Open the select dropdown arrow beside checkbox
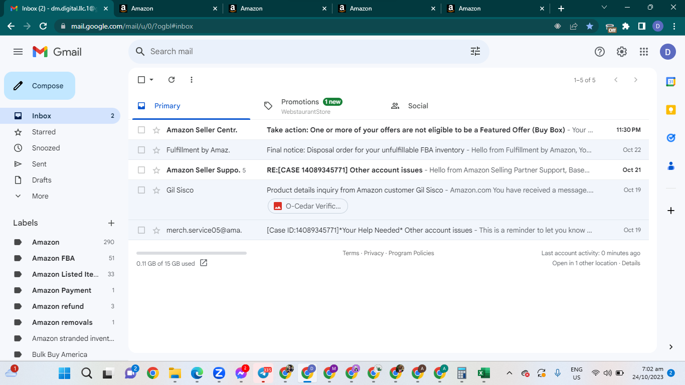Image resolution: width=685 pixels, height=385 pixels. [x=151, y=80]
